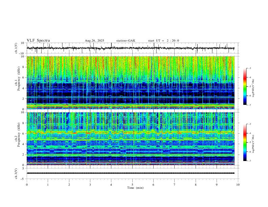Click the time axis tick label "8"
Viewport: 268px width, 207px height.
[196, 185]
